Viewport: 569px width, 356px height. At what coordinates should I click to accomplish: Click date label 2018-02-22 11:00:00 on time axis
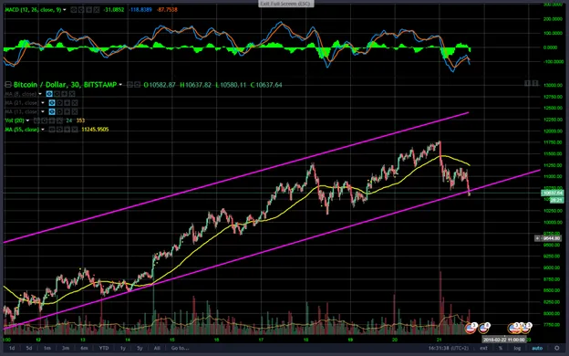pos(504,340)
